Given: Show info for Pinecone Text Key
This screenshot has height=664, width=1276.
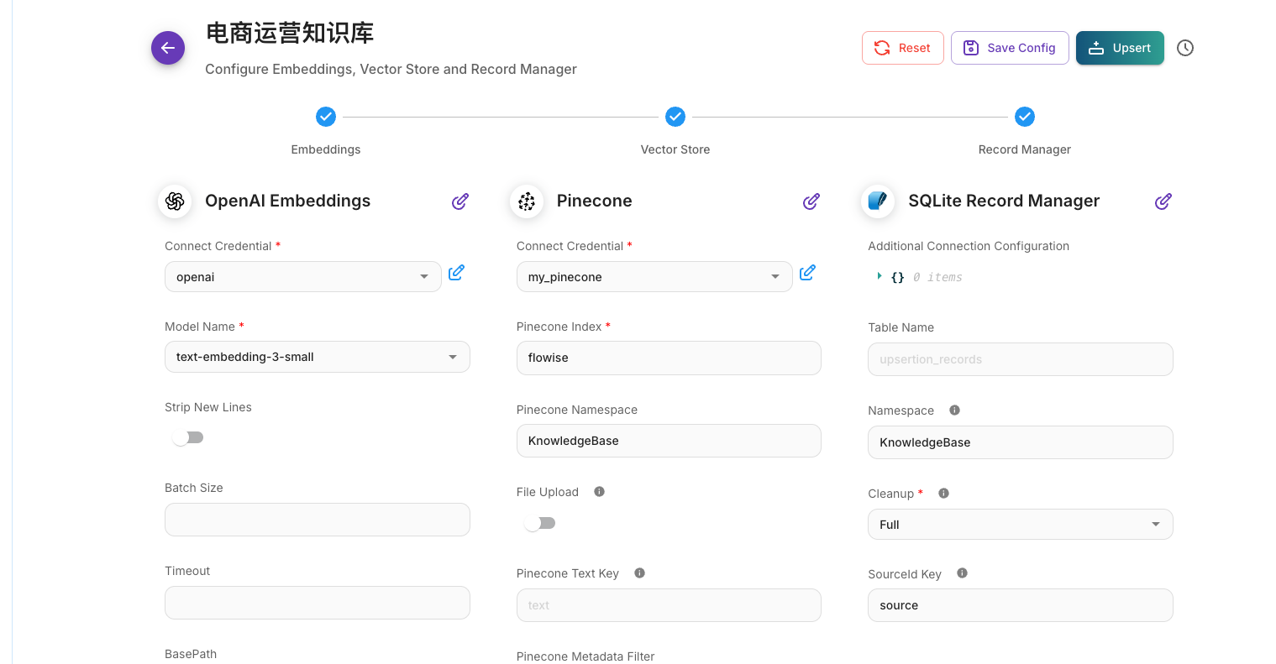Looking at the screenshot, I should [639, 573].
